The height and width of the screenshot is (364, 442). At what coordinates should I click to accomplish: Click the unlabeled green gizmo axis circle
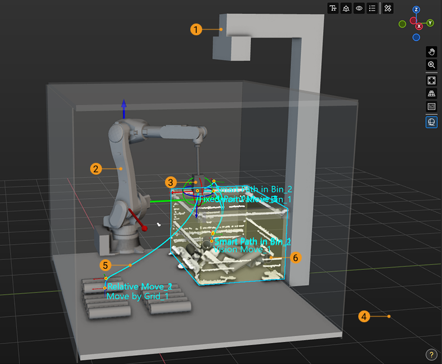click(x=402, y=24)
